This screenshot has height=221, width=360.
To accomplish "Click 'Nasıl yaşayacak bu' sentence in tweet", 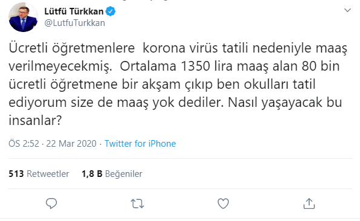I will click(285, 103).
